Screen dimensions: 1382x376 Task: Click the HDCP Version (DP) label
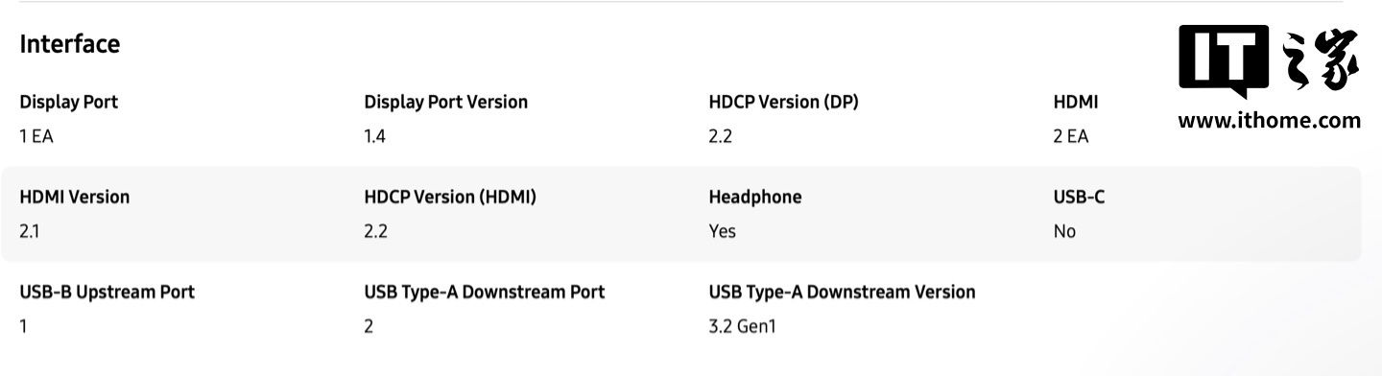coord(783,102)
